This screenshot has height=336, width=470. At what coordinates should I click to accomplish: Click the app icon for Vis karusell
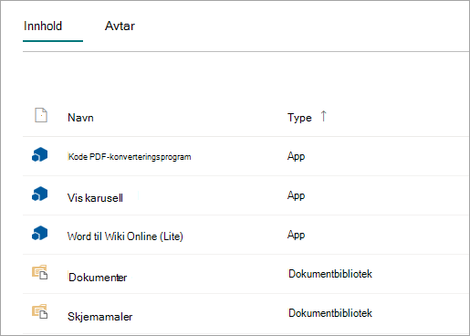click(x=40, y=194)
